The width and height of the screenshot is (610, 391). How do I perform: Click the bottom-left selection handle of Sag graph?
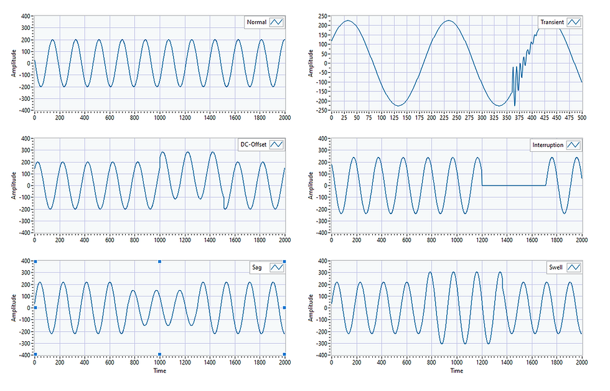click(x=35, y=354)
